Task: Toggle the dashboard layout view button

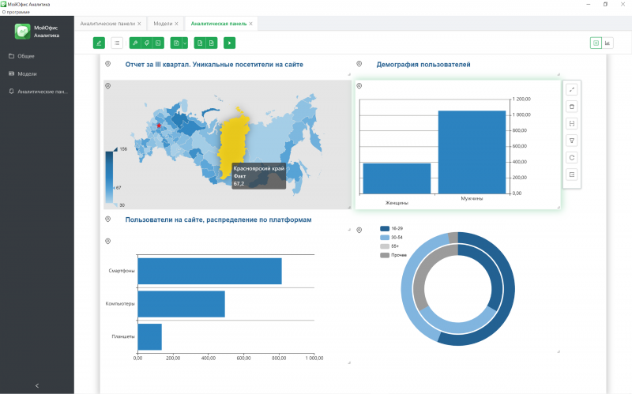Action: click(595, 43)
